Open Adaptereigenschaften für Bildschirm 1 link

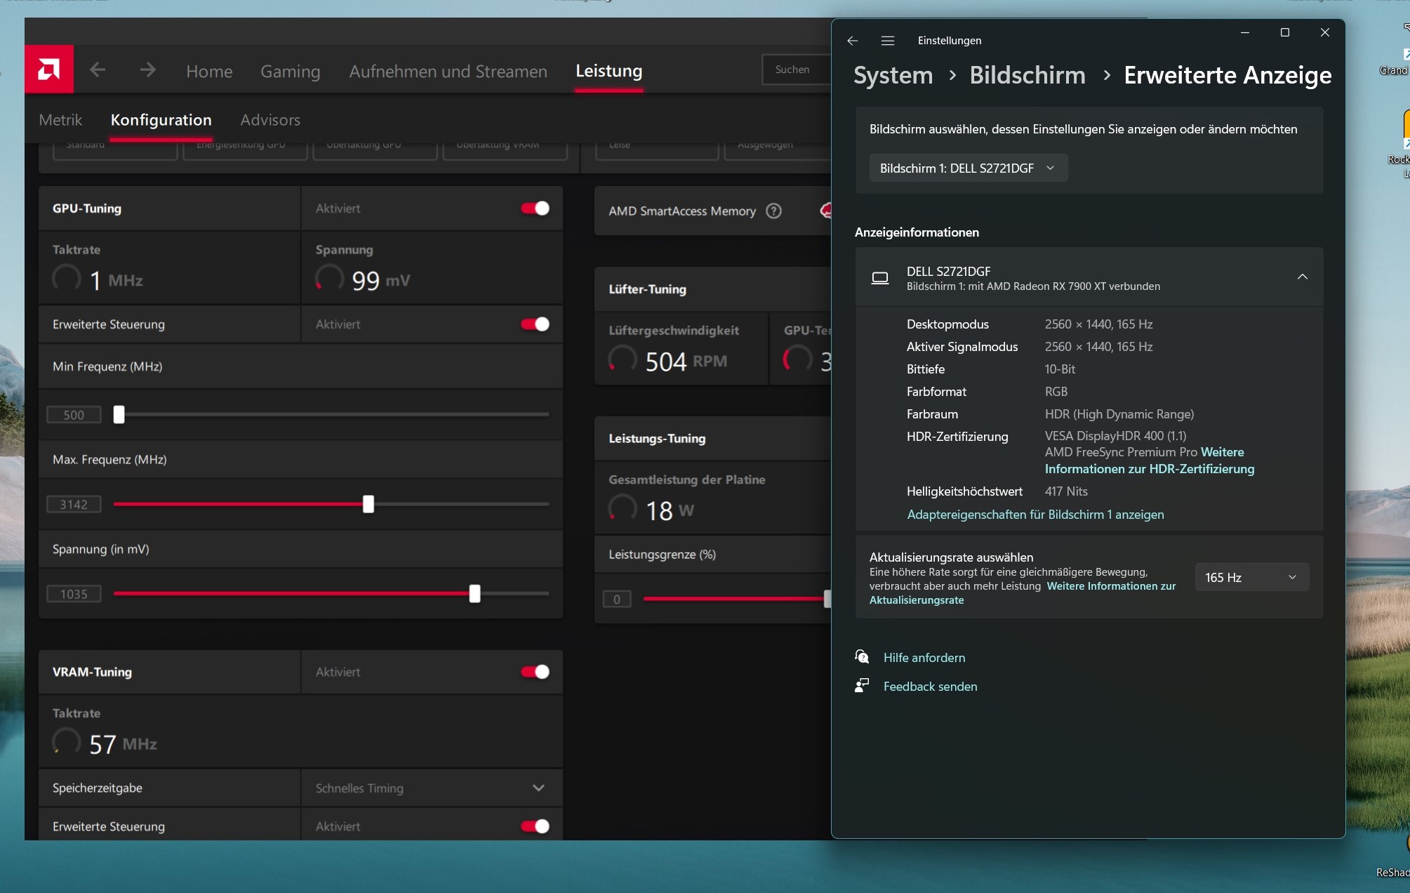tap(1035, 515)
